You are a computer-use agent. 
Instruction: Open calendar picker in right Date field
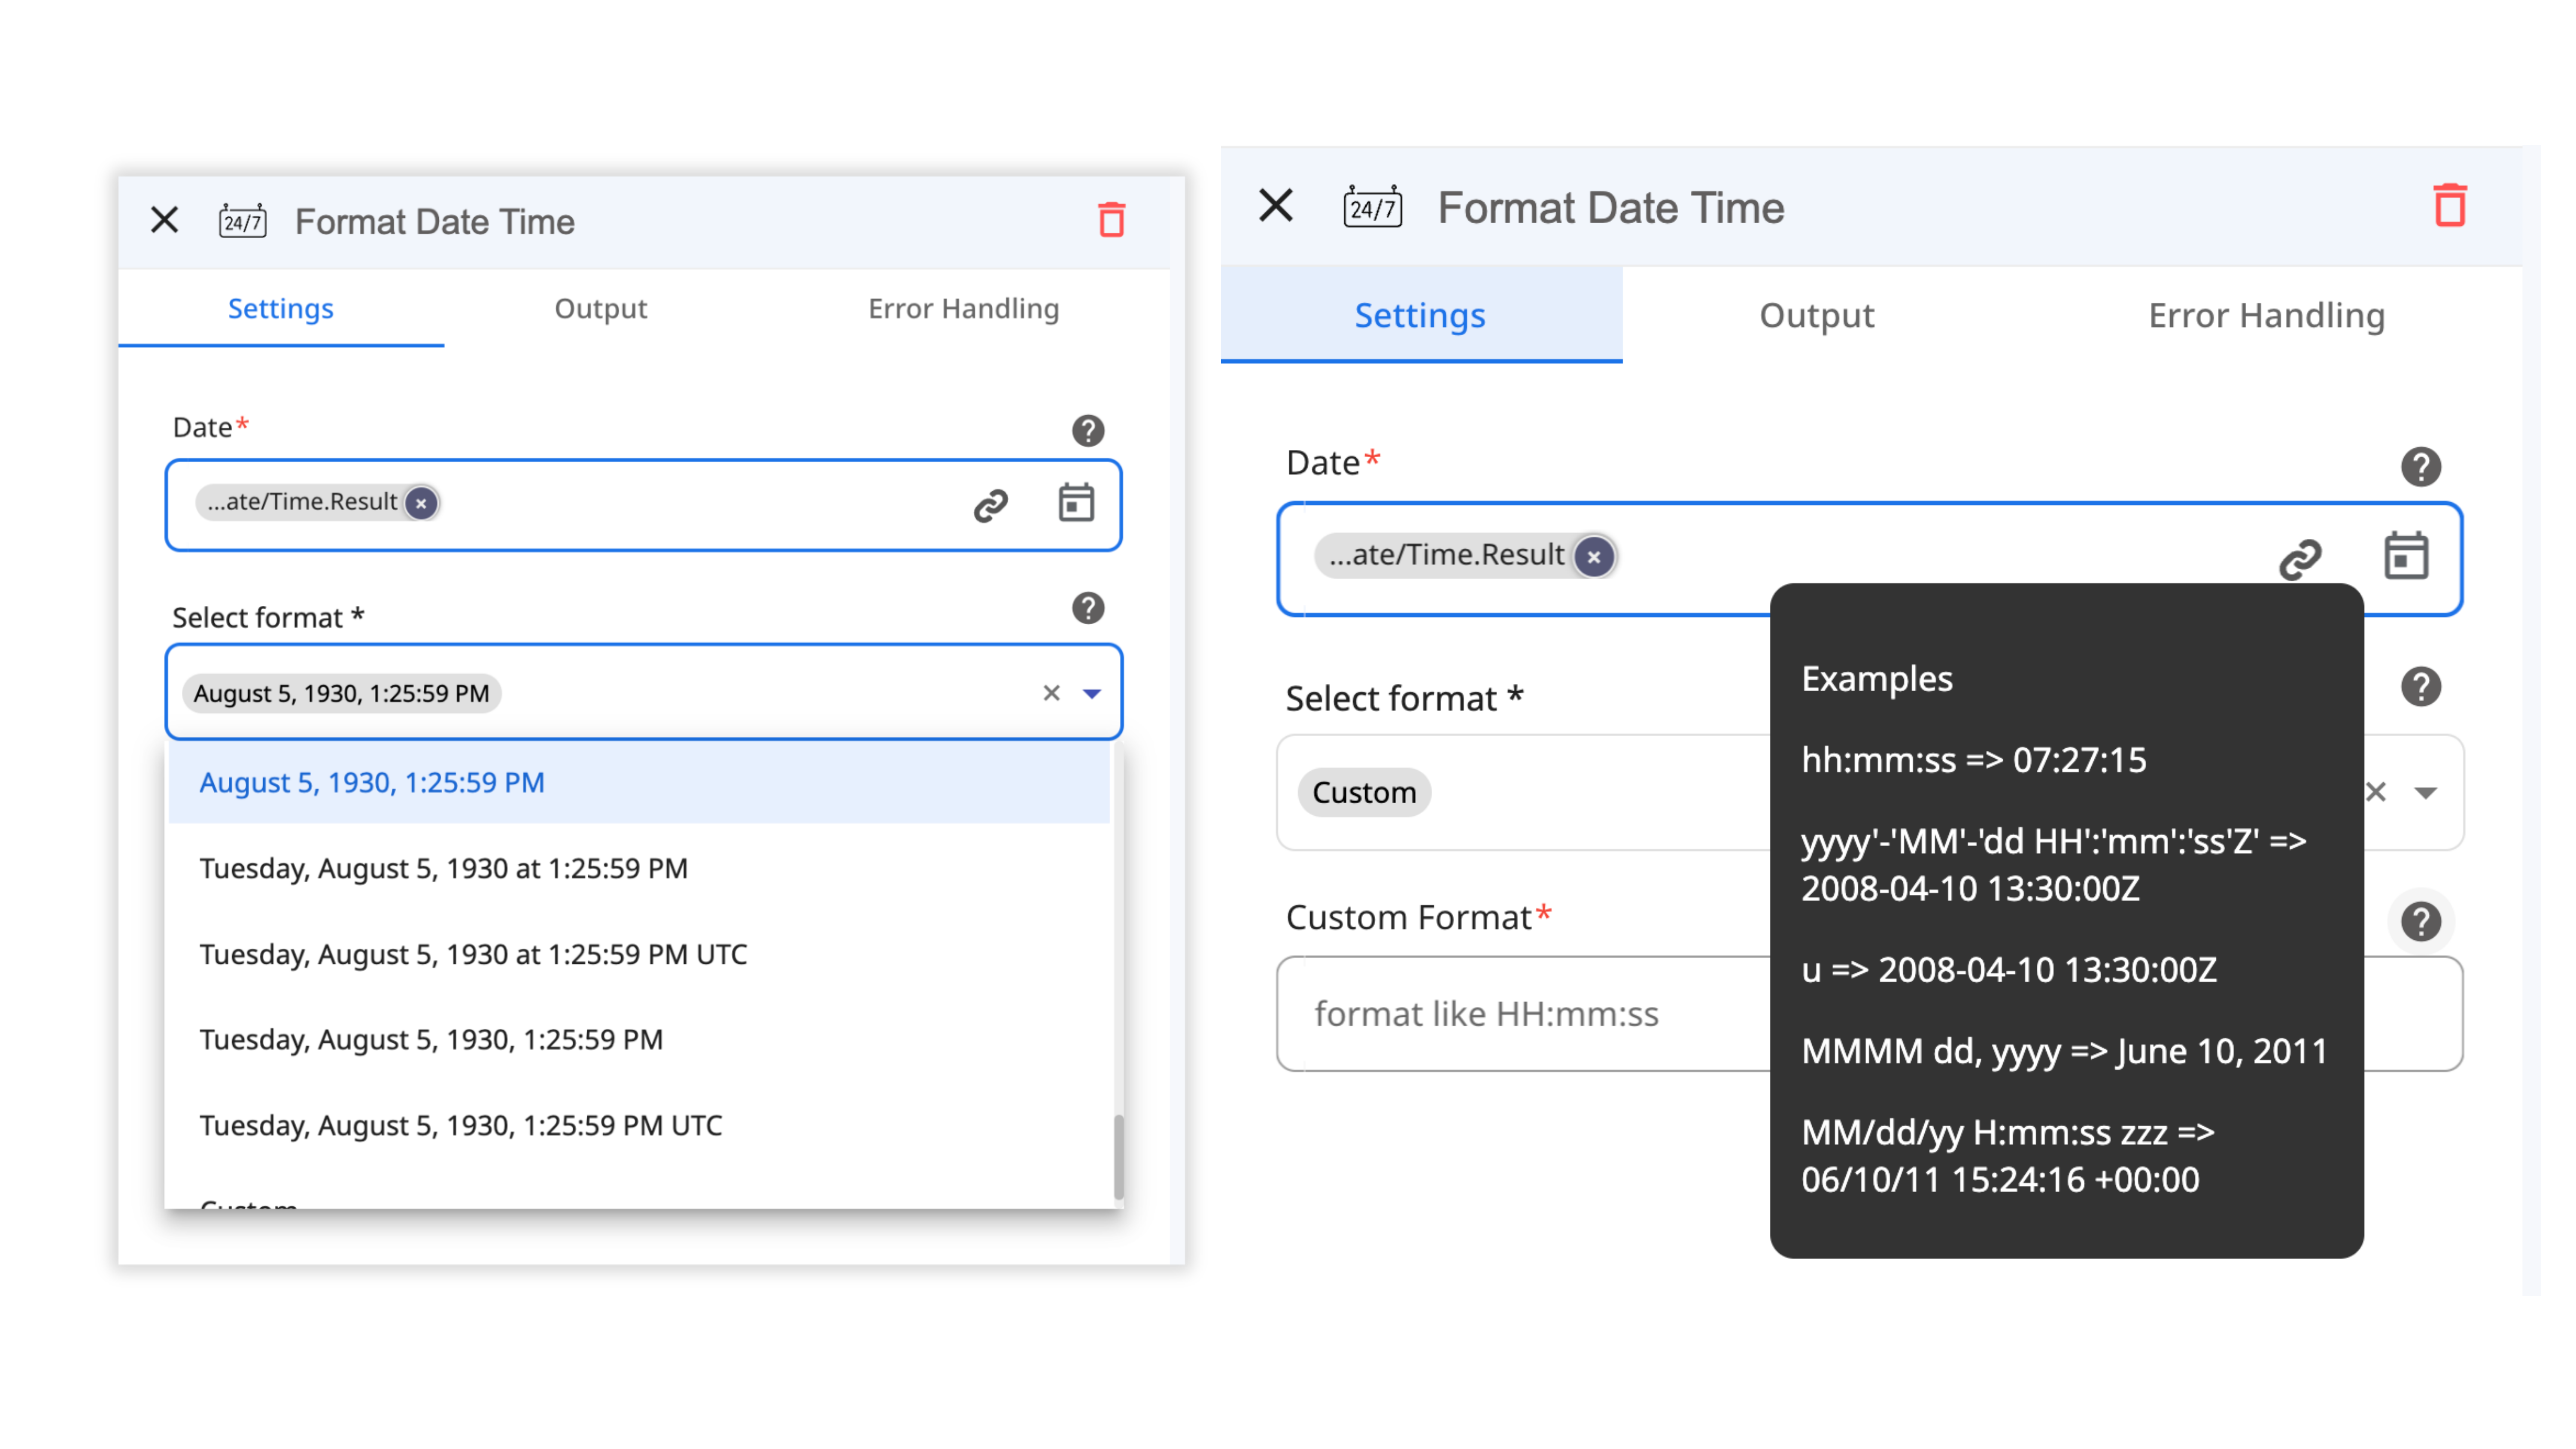click(x=2405, y=556)
